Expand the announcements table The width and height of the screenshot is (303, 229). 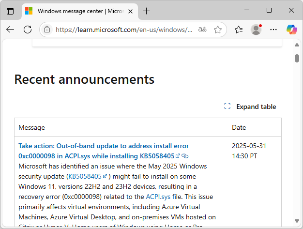coord(250,107)
